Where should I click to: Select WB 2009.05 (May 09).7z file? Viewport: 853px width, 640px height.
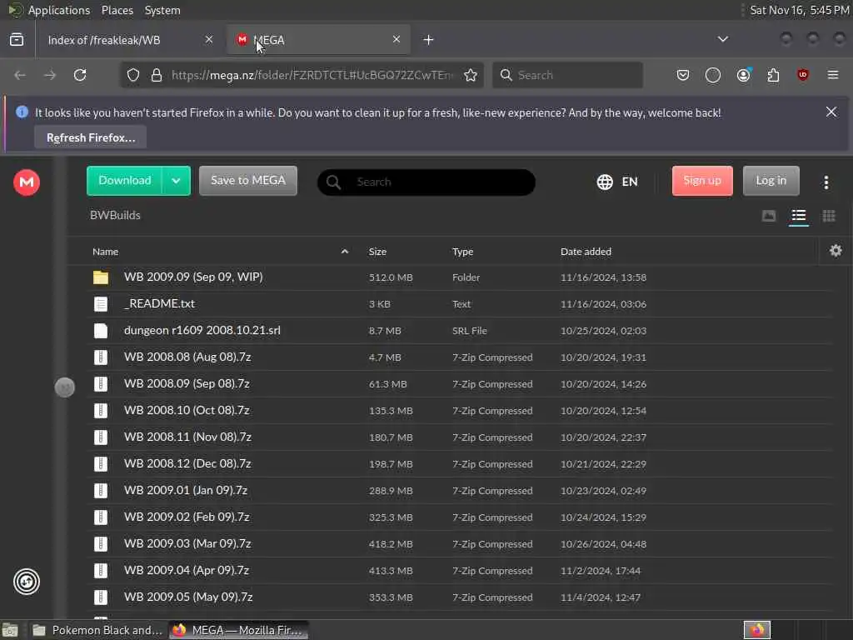(460, 597)
